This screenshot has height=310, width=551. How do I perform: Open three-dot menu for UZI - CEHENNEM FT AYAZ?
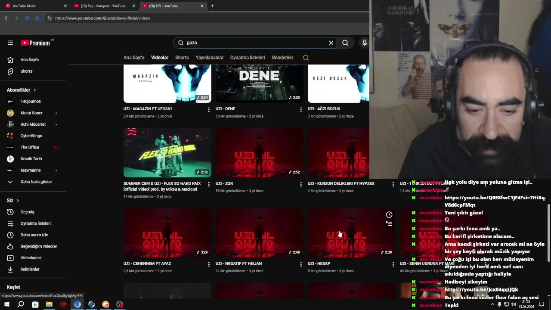click(209, 264)
